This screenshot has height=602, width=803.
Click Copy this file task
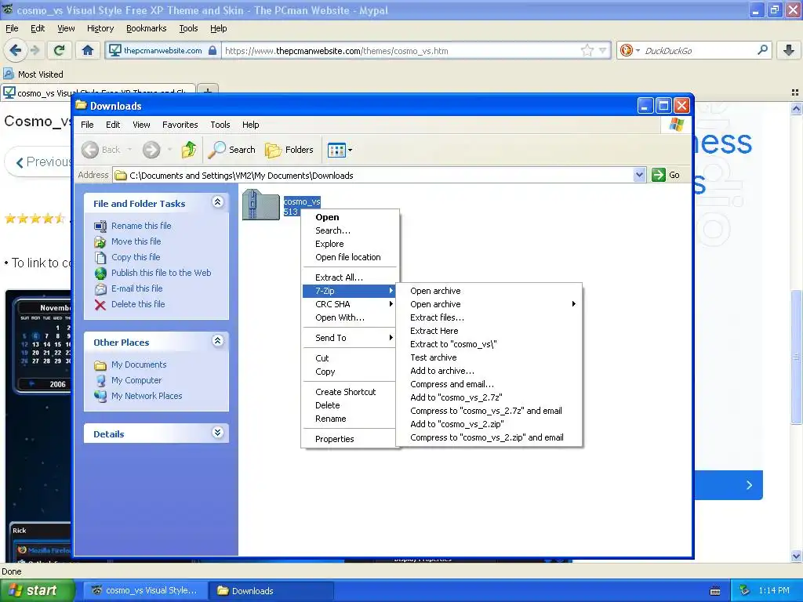136,257
